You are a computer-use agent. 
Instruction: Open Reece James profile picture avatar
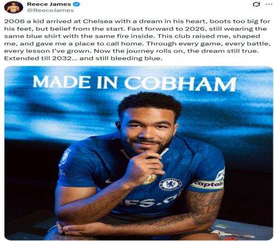[x=14, y=7]
